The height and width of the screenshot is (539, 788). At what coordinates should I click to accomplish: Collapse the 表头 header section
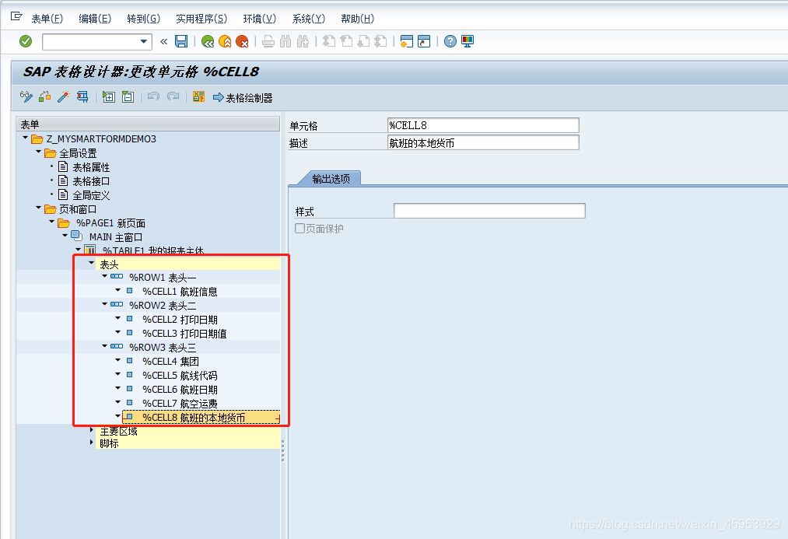coord(92,262)
